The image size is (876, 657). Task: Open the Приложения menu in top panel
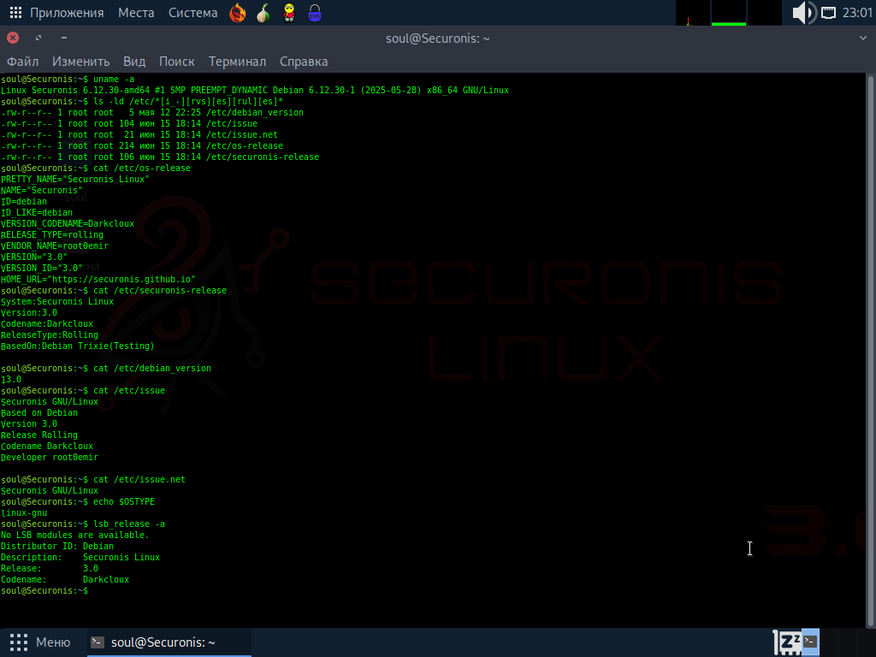click(x=67, y=13)
